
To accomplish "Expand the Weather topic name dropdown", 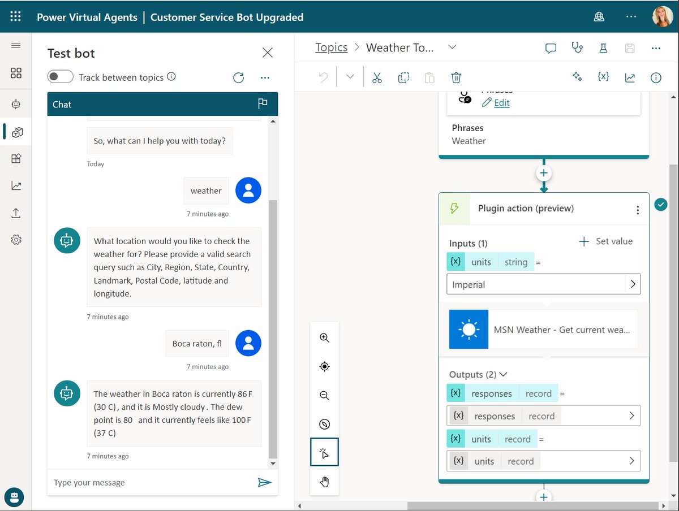I will click(x=452, y=47).
